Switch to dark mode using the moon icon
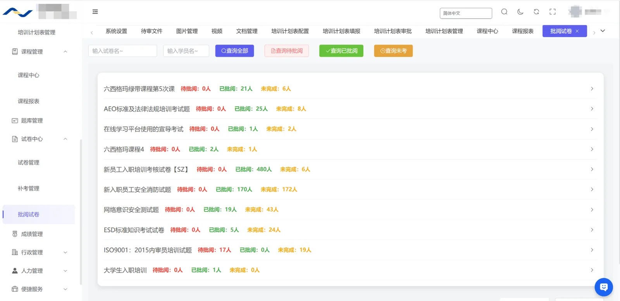Screen dimensions: 620x301 pyautogui.click(x=520, y=12)
